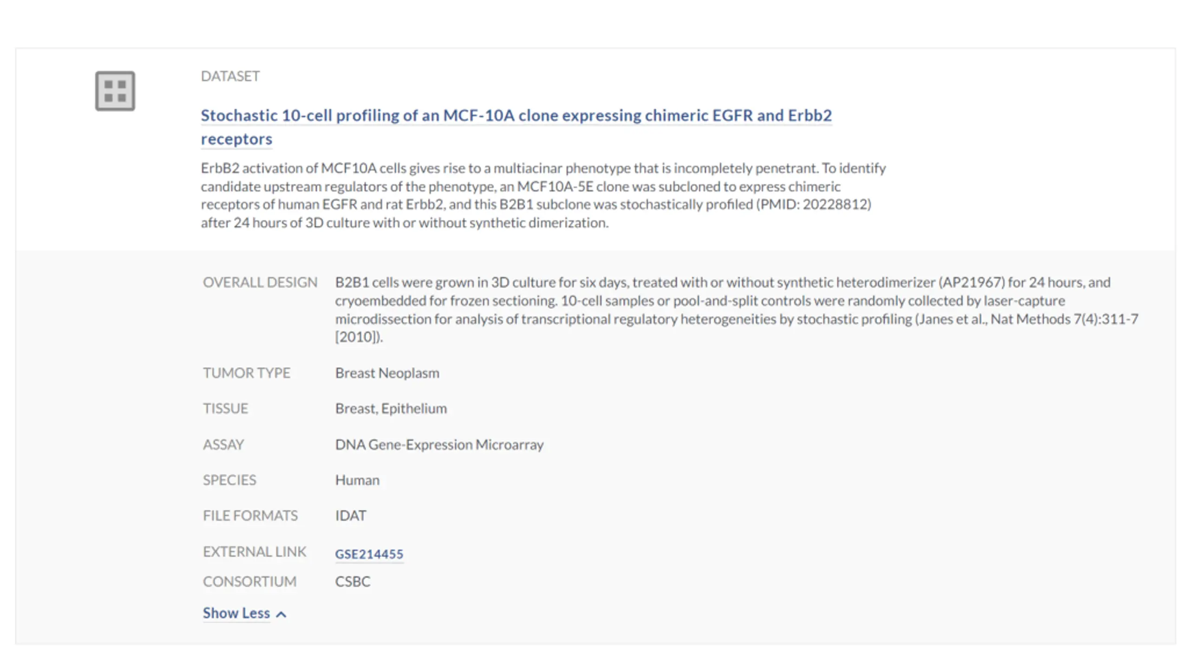Click the dataset grid icon
This screenshot has width=1189, height=668.
point(115,91)
